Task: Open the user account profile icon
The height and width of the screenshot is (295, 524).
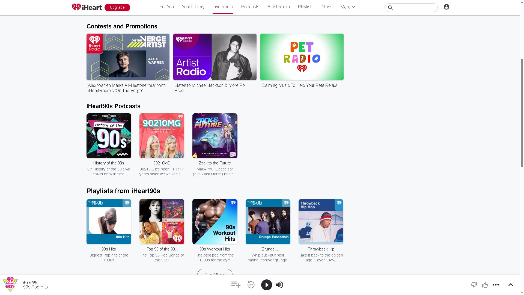Action: click(446, 7)
